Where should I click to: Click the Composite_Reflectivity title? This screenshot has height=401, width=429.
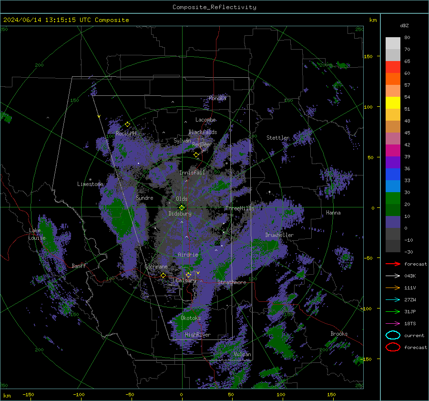pyautogui.click(x=214, y=7)
